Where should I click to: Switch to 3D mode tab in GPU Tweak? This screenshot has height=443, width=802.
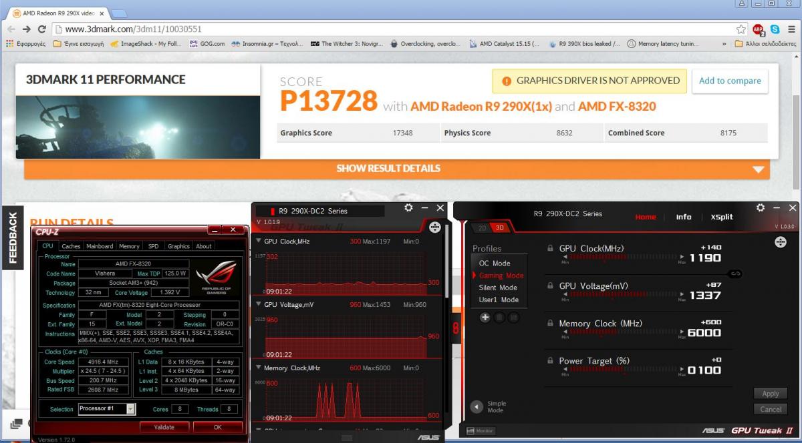coord(500,228)
